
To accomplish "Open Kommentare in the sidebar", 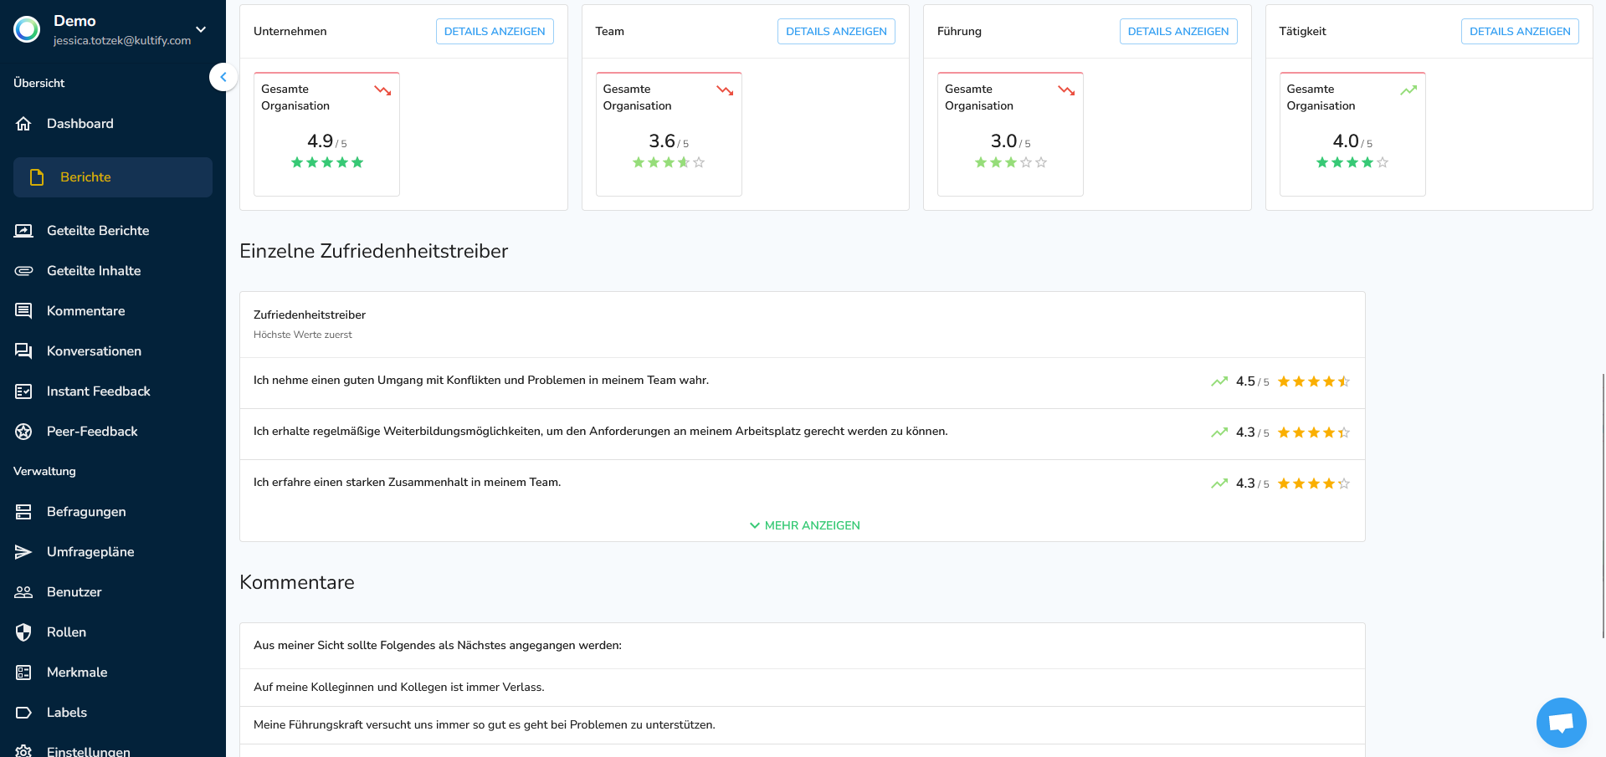I will 85,311.
